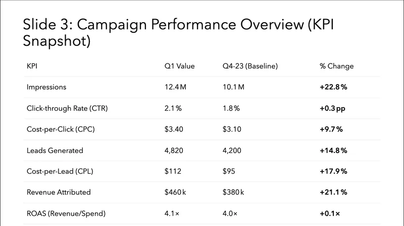Select the Cost-per-Click (CPC) row label

coord(60,129)
